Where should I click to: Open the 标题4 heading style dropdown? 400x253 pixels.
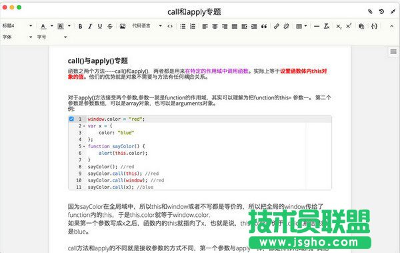pyautogui.click(x=17, y=26)
